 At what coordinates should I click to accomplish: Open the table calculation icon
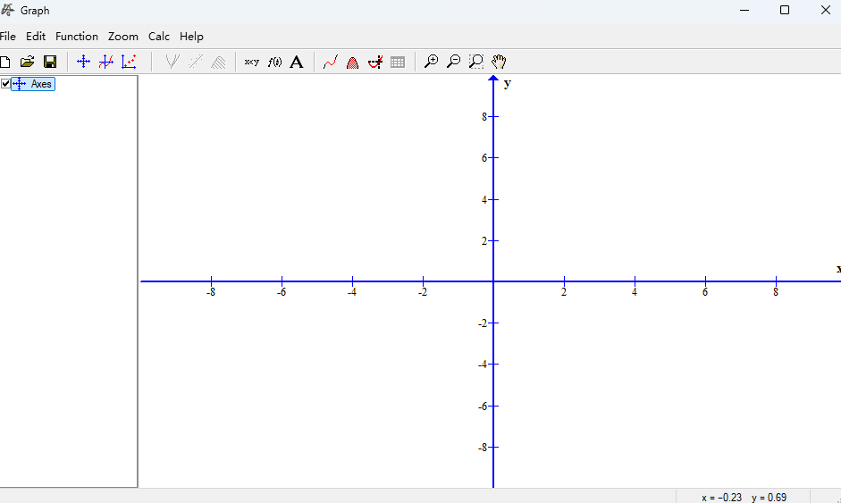coord(398,62)
